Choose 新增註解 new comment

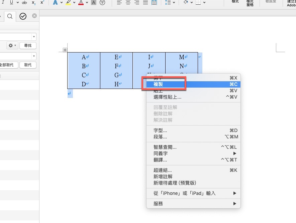coord(193,177)
